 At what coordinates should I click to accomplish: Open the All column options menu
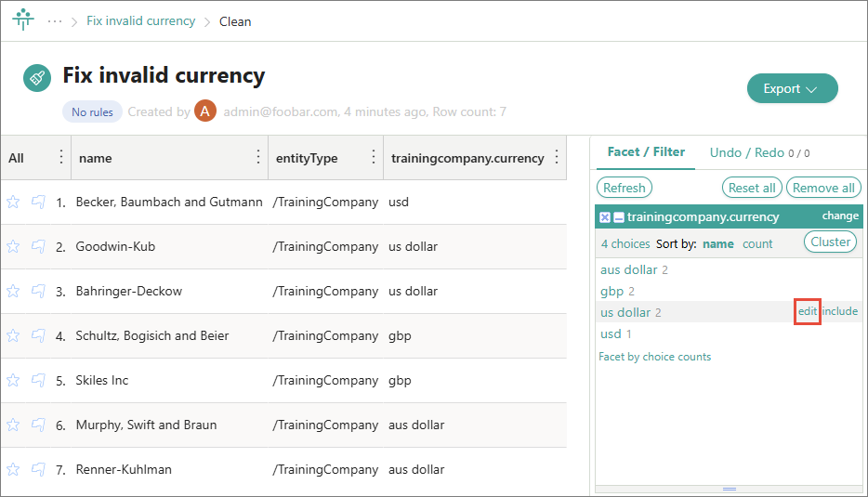click(61, 157)
